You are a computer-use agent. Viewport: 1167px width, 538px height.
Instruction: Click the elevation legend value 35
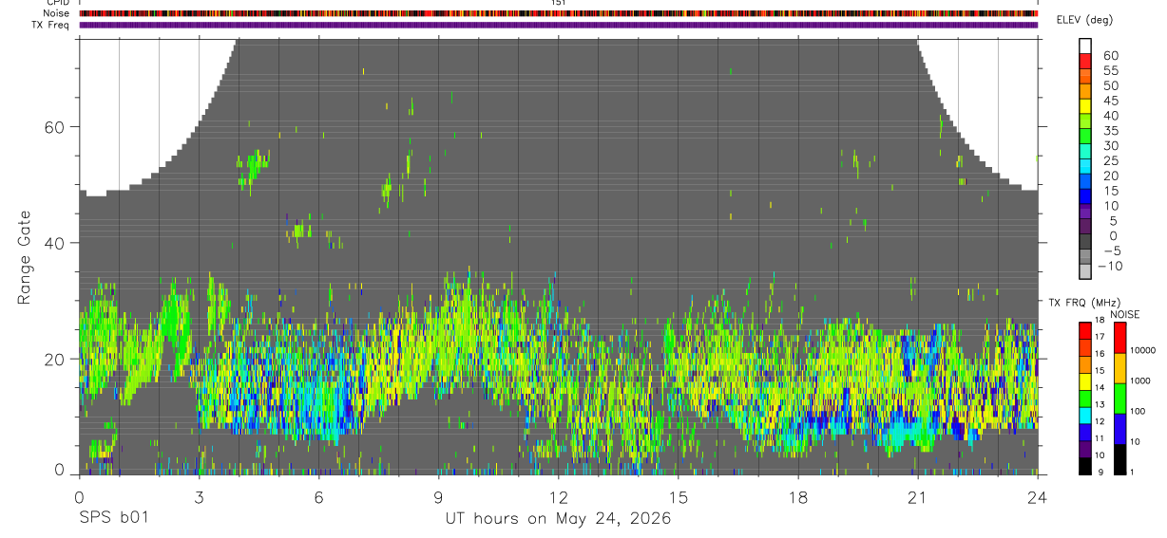[1110, 131]
